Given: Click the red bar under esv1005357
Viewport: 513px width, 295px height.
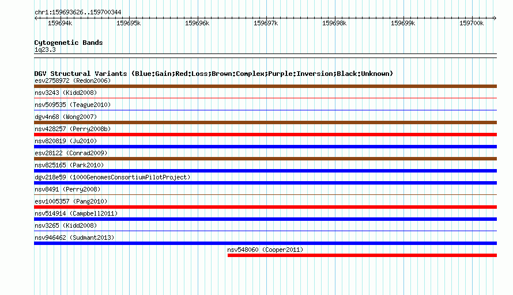Looking at the screenshot, I should [x=265, y=207].
